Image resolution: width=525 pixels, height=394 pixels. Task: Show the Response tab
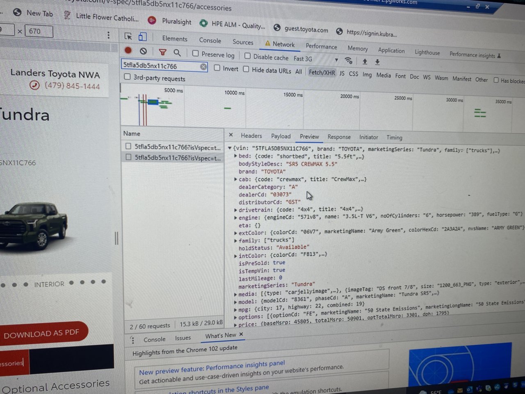coord(339,137)
